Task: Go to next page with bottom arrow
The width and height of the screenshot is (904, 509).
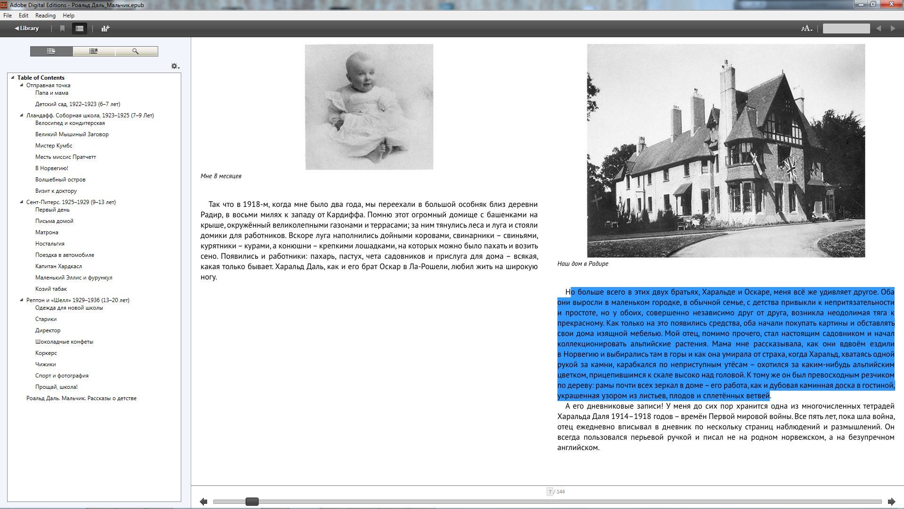Action: tap(891, 501)
